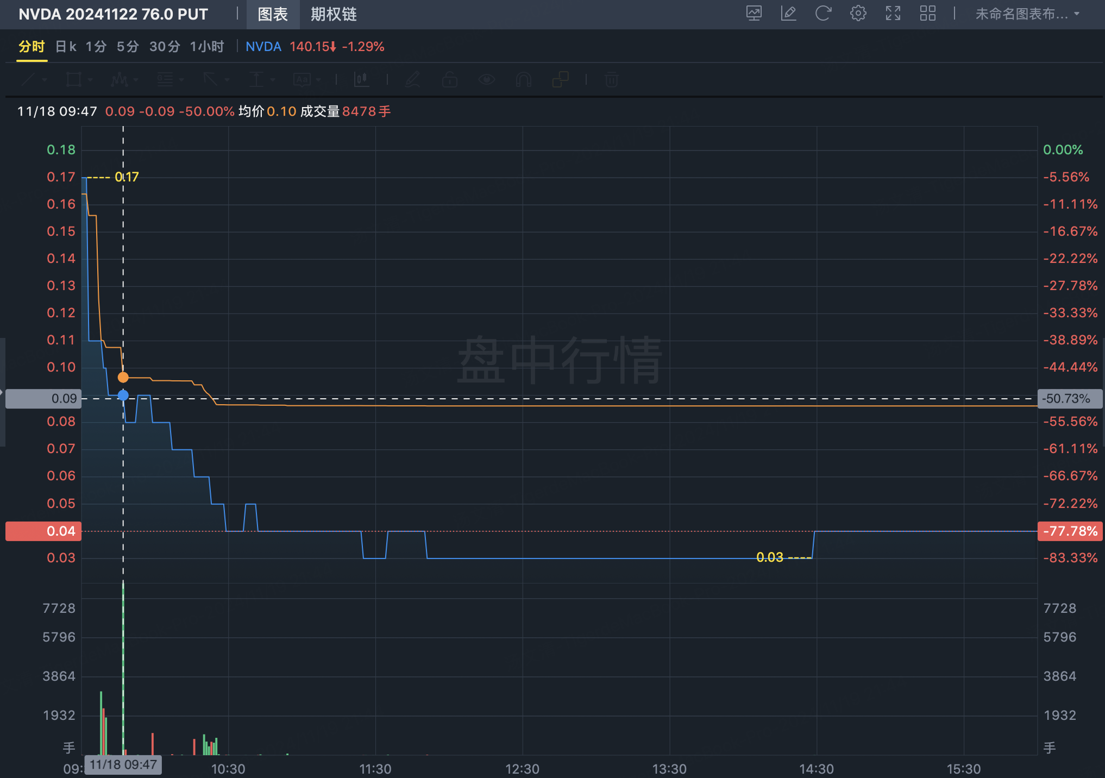
Task: Click the fullscreen expand icon
Action: 893,14
